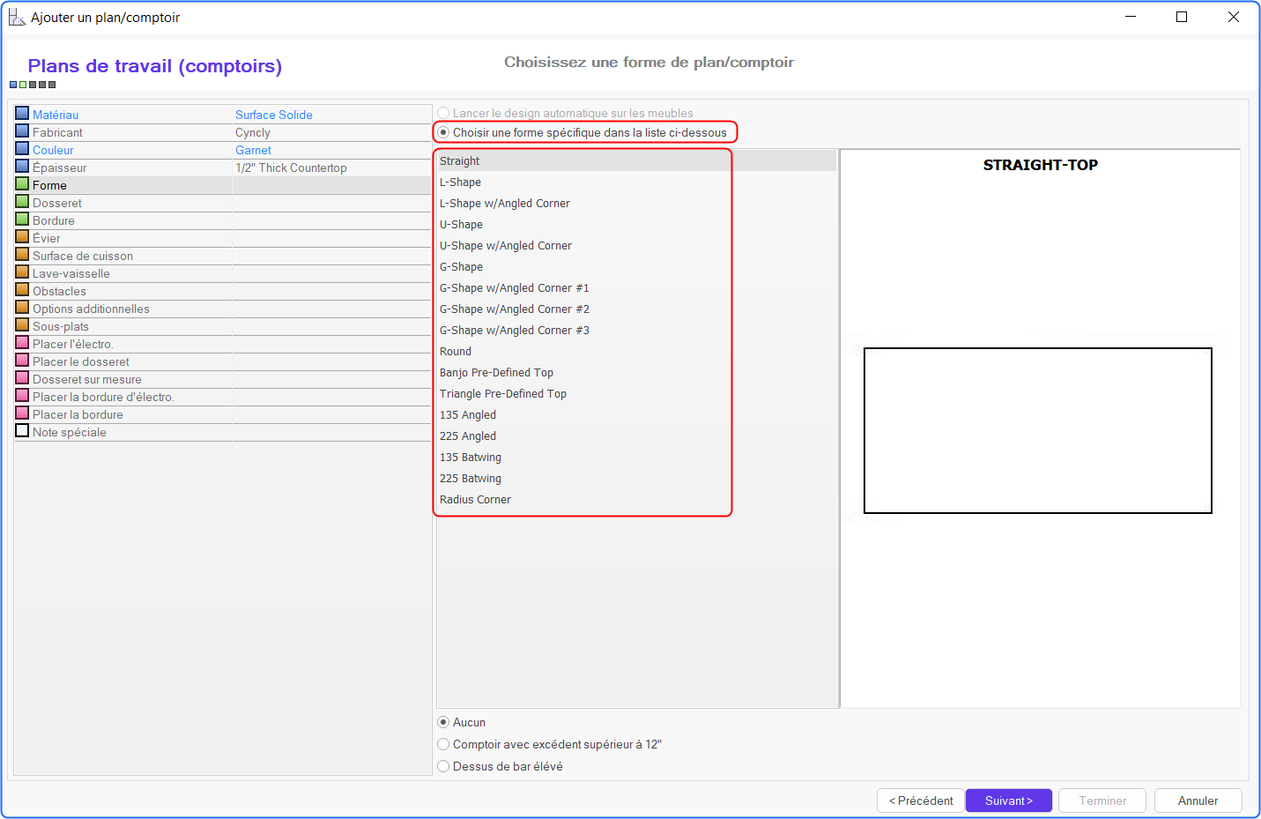The width and height of the screenshot is (1261, 819).
Task: Click the pink icon beside Placer l'électro.
Action: [22, 343]
